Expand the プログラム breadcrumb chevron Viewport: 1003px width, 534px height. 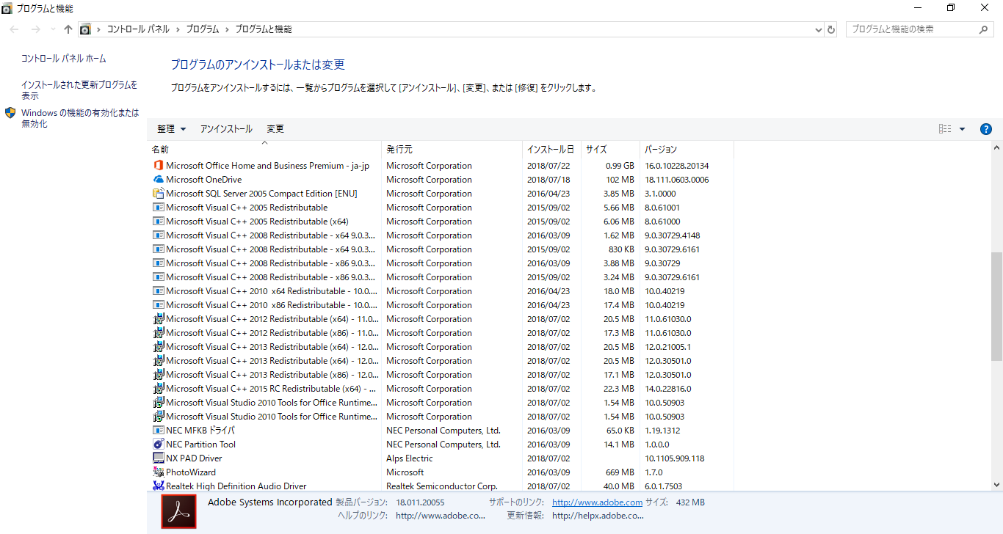coord(227,29)
